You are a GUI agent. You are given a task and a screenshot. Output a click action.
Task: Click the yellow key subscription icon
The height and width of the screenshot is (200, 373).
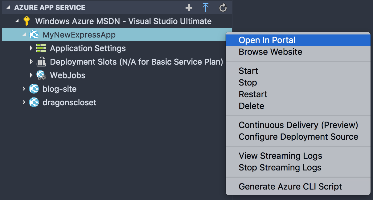[27, 21]
